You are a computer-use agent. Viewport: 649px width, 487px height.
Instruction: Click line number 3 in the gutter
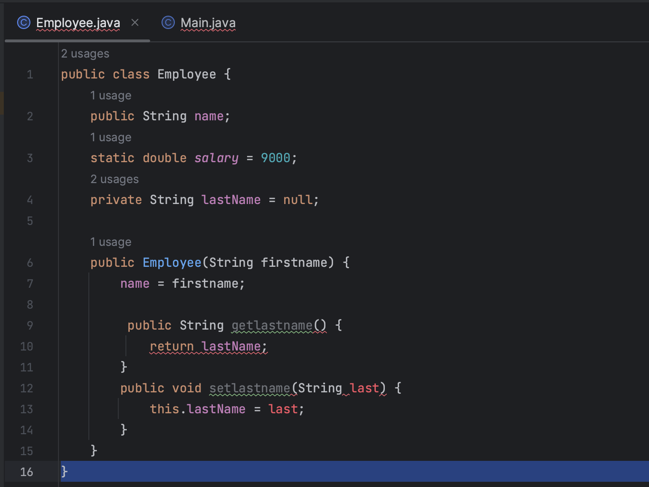(x=29, y=158)
